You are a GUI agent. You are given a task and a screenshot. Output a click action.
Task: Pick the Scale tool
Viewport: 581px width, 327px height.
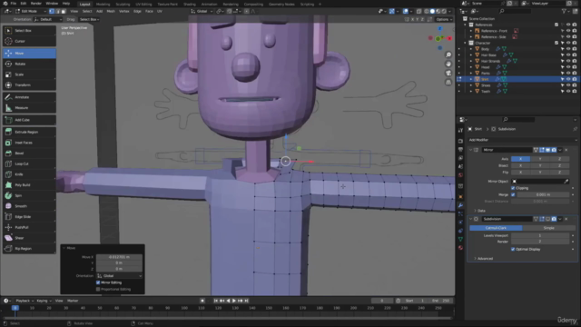[29, 74]
